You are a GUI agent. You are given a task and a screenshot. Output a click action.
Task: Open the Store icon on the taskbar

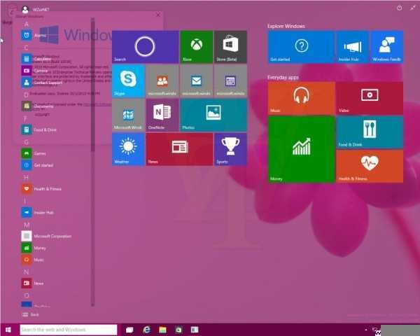178,330
